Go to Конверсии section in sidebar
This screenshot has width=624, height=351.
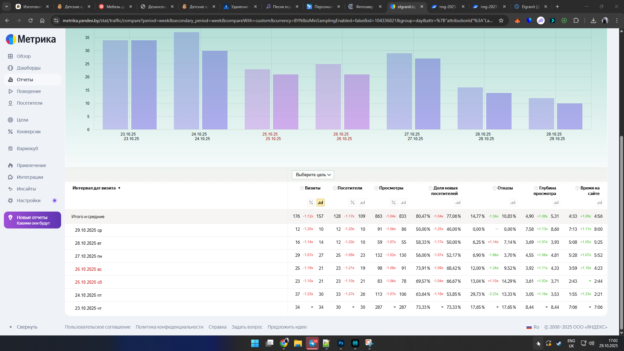29,132
